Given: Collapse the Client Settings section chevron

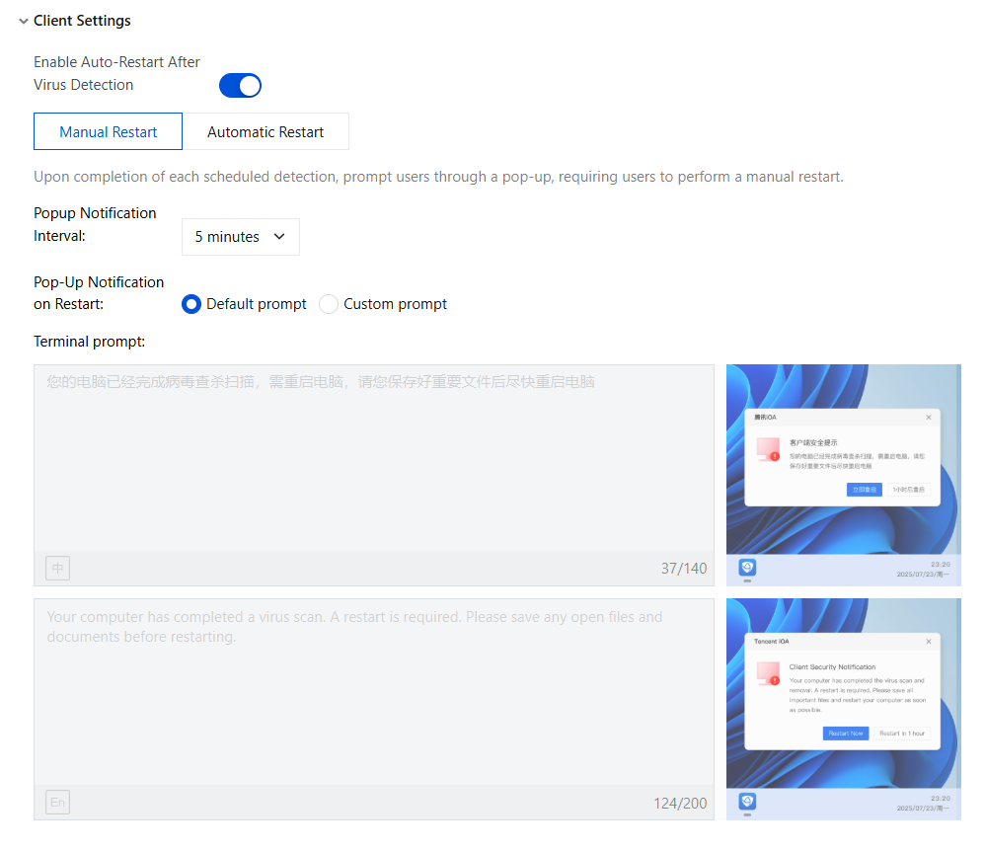Looking at the screenshot, I should tap(24, 22).
